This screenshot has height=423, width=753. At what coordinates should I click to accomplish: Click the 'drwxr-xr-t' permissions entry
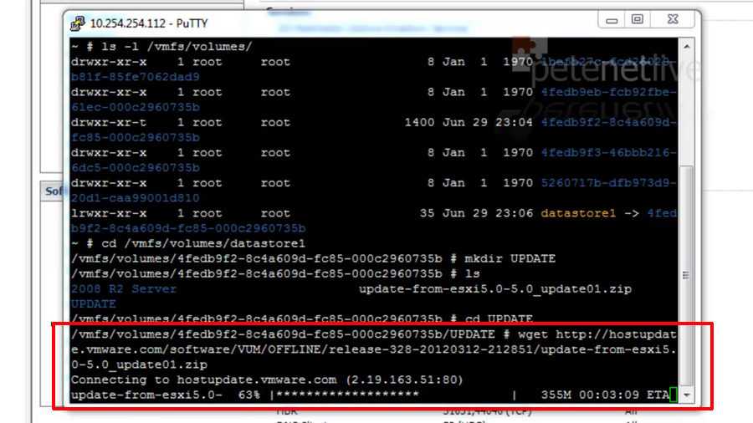pos(109,122)
